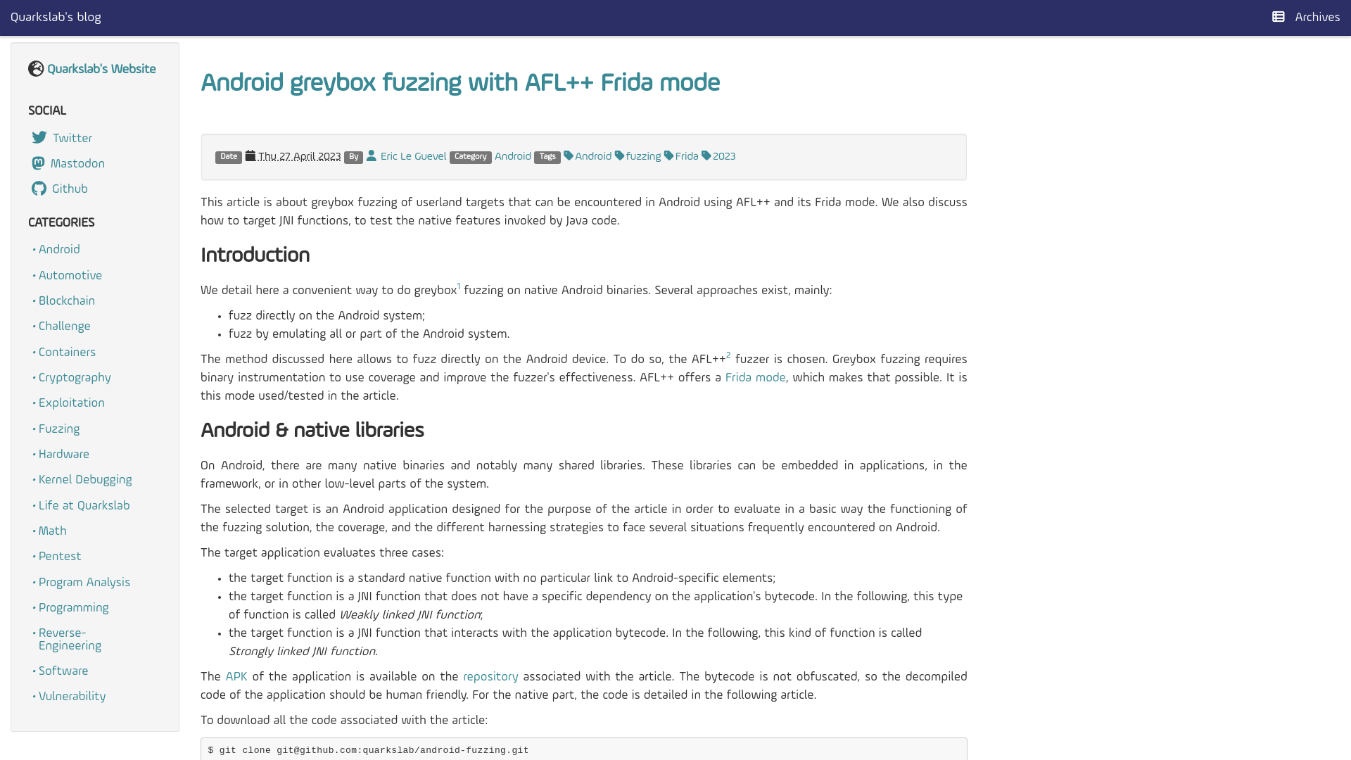Click the user/author icon next to Eric Le Guevel

click(371, 156)
